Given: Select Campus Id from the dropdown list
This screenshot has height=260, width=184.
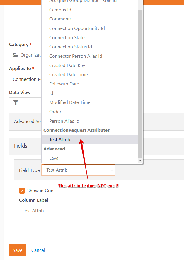Looking at the screenshot, I should pos(90,10).
